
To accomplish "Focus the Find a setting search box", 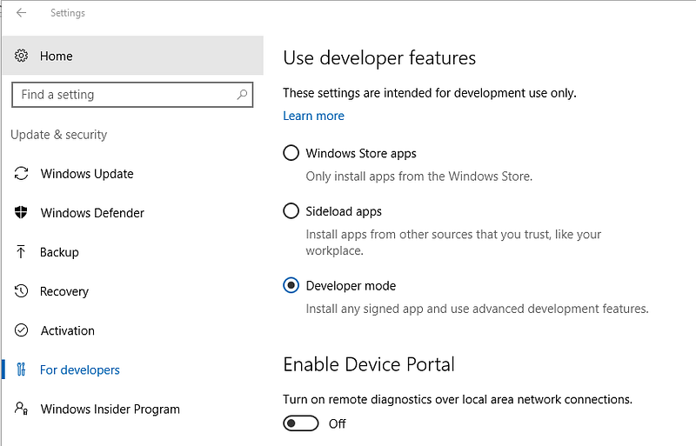I will [x=132, y=95].
